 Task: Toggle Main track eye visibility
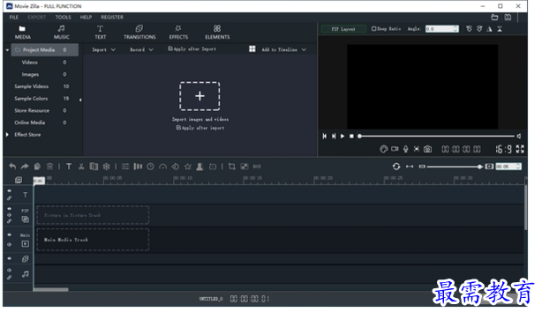10,234
